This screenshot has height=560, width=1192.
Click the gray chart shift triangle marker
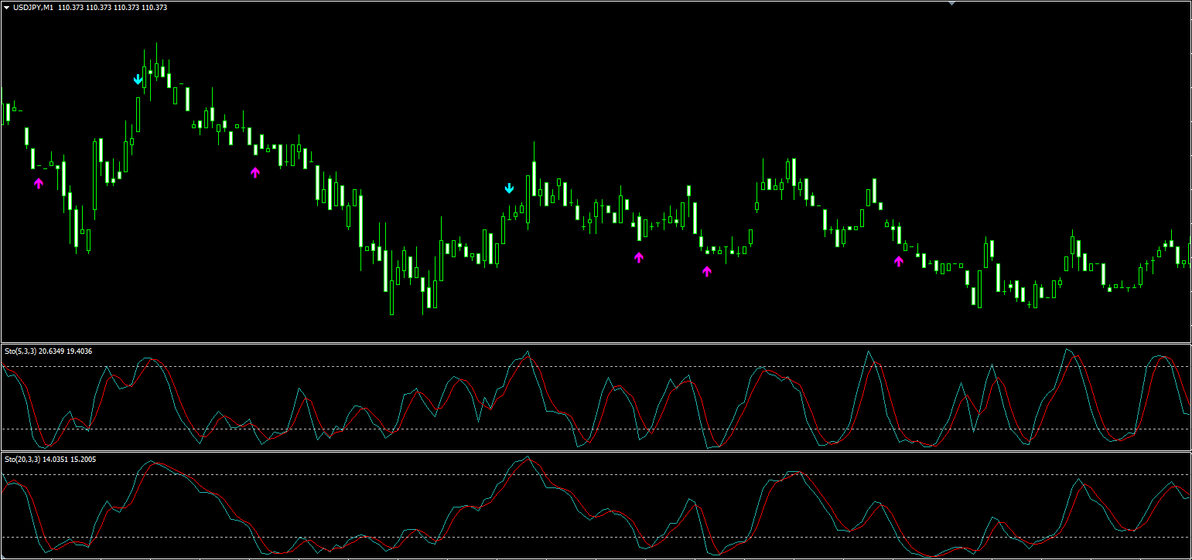(952, 3)
